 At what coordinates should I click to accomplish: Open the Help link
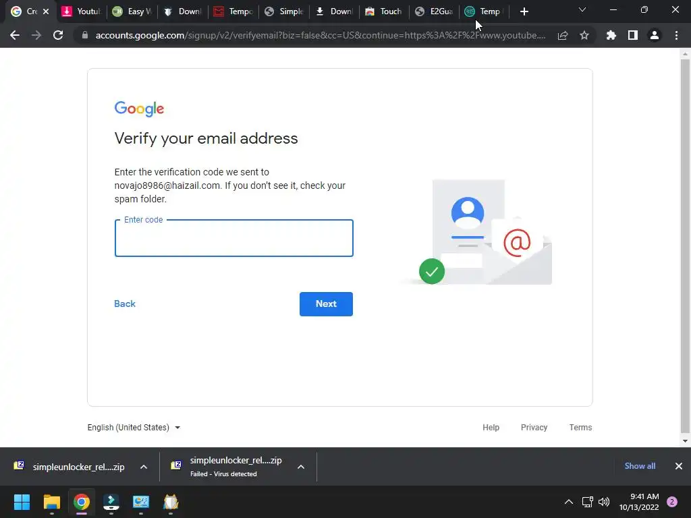tap(491, 427)
